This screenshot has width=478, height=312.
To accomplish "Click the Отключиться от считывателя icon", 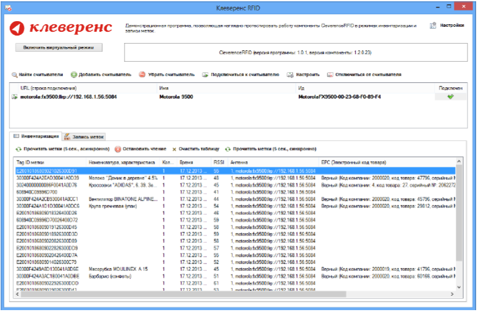I will pos(330,75).
